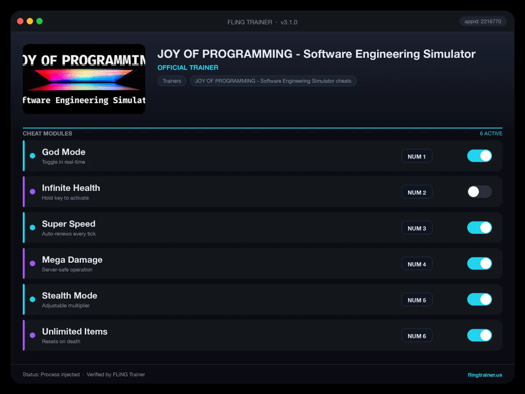Click the OFFICIAL TRAINER label
525x394 pixels.
tap(188, 67)
